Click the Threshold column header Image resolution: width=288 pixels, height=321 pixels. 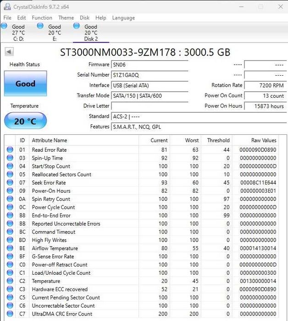[216, 140]
